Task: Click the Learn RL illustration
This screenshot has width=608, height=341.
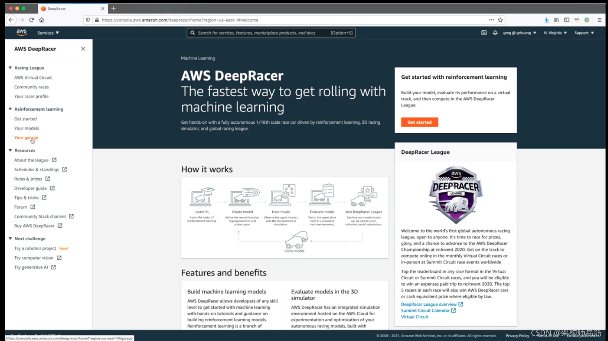Action: pyautogui.click(x=202, y=197)
